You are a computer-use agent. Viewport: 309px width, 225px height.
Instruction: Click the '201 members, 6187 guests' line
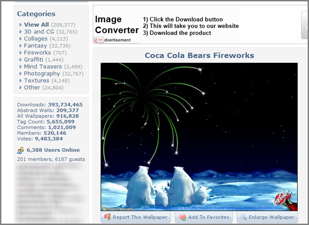pyautogui.click(x=51, y=159)
